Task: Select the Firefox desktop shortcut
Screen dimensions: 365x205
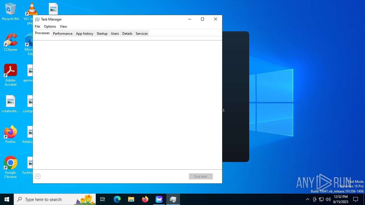Action: [x=11, y=135]
